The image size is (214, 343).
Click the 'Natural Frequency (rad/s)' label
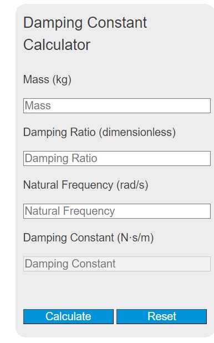point(86,185)
